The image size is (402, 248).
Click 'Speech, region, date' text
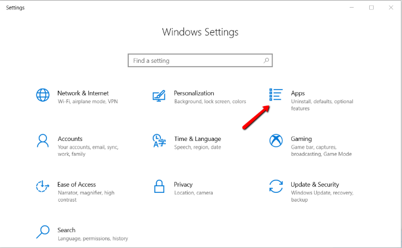(x=197, y=147)
